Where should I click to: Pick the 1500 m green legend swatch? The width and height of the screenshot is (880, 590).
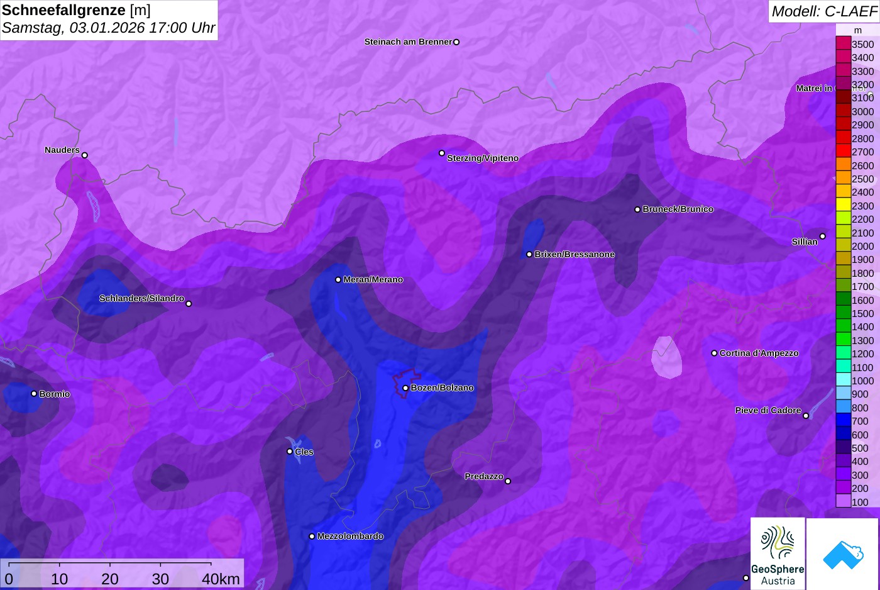point(843,313)
